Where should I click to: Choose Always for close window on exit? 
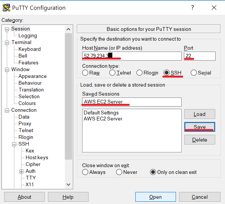(x=85, y=172)
